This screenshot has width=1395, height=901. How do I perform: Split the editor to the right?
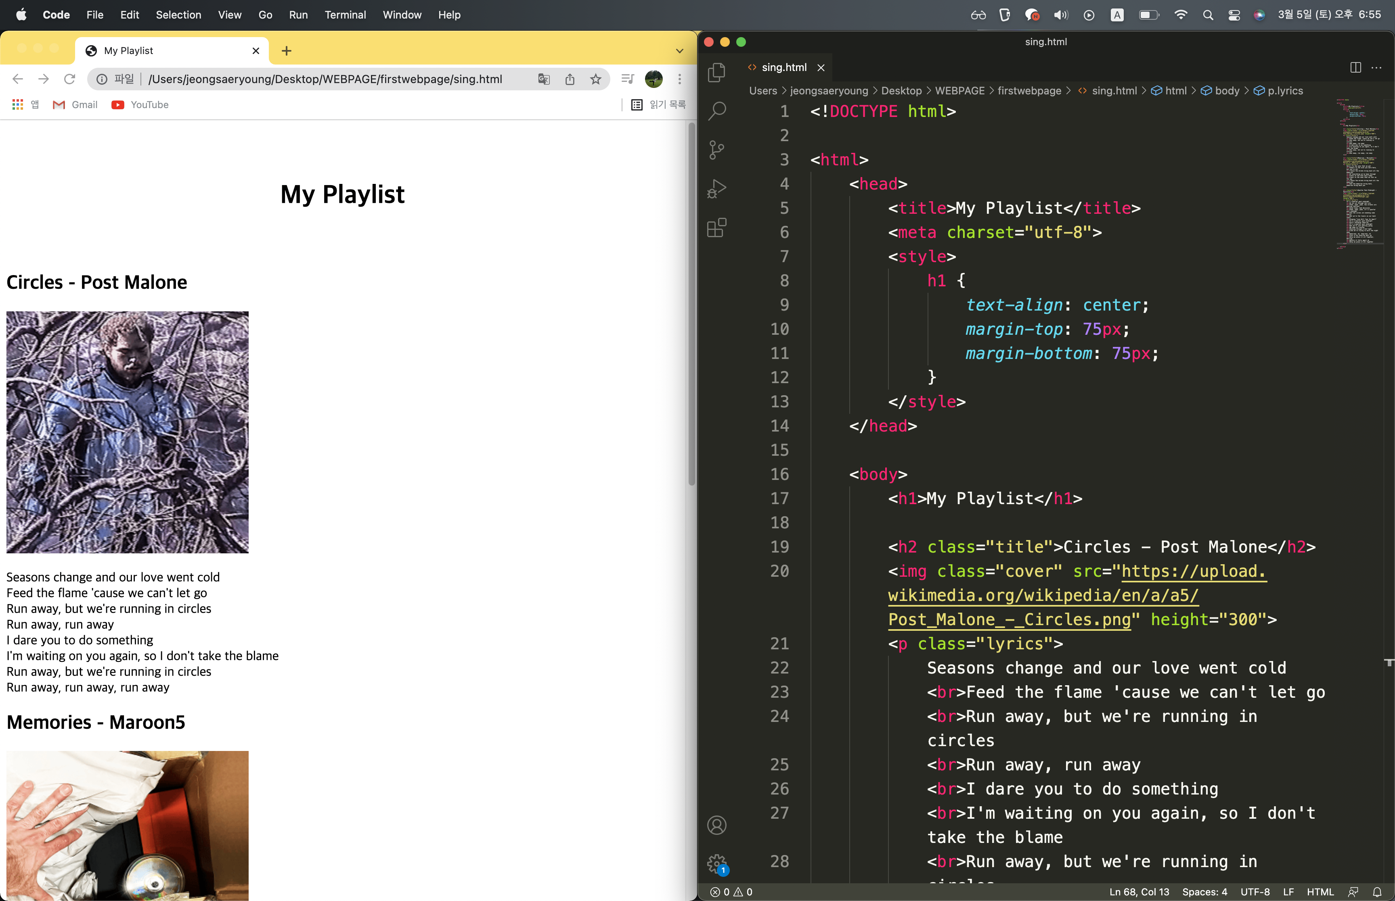[1355, 67]
